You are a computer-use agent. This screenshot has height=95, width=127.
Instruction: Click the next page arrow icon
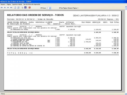pyautogui.click(x=8, y=8)
